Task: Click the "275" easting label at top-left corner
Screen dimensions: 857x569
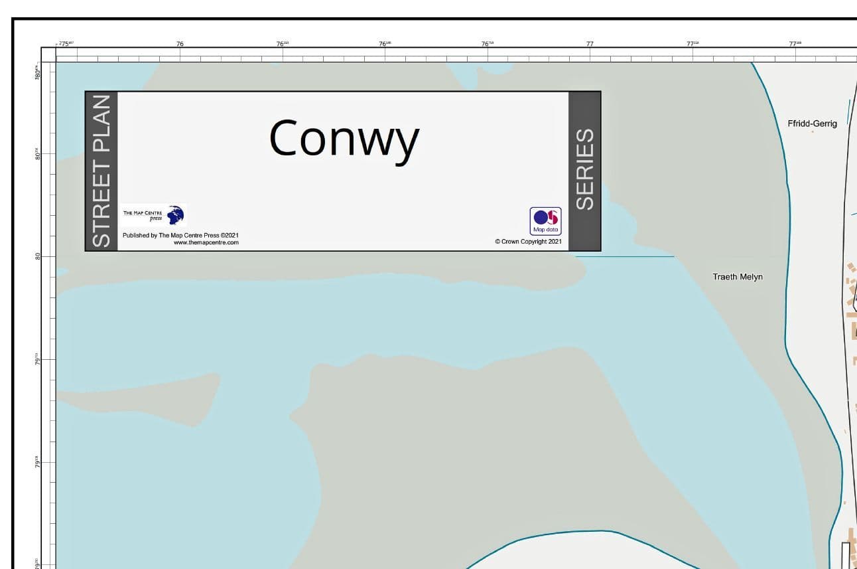Action: [65, 44]
